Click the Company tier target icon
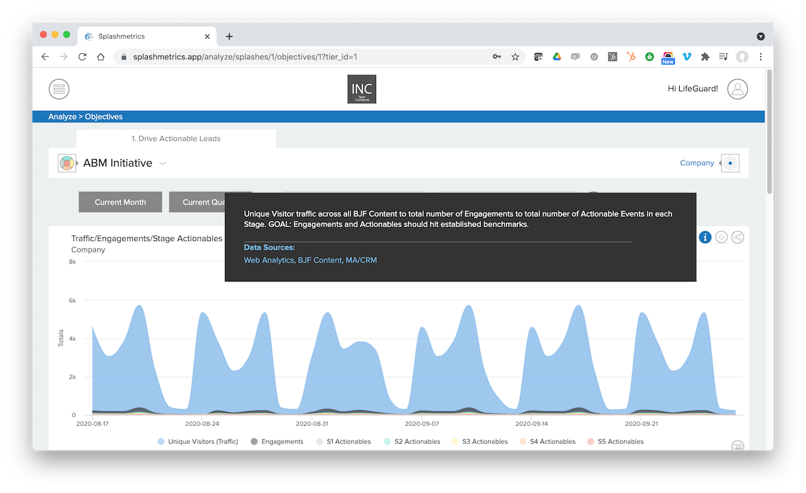Viewport: 806px width, 493px height. 730,163
